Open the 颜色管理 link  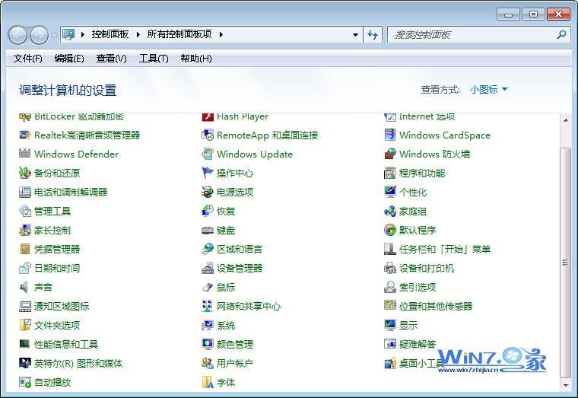pyautogui.click(x=235, y=345)
